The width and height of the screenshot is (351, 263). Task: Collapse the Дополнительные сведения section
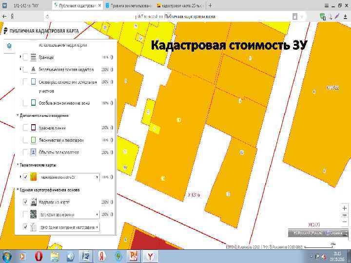tap(18, 115)
